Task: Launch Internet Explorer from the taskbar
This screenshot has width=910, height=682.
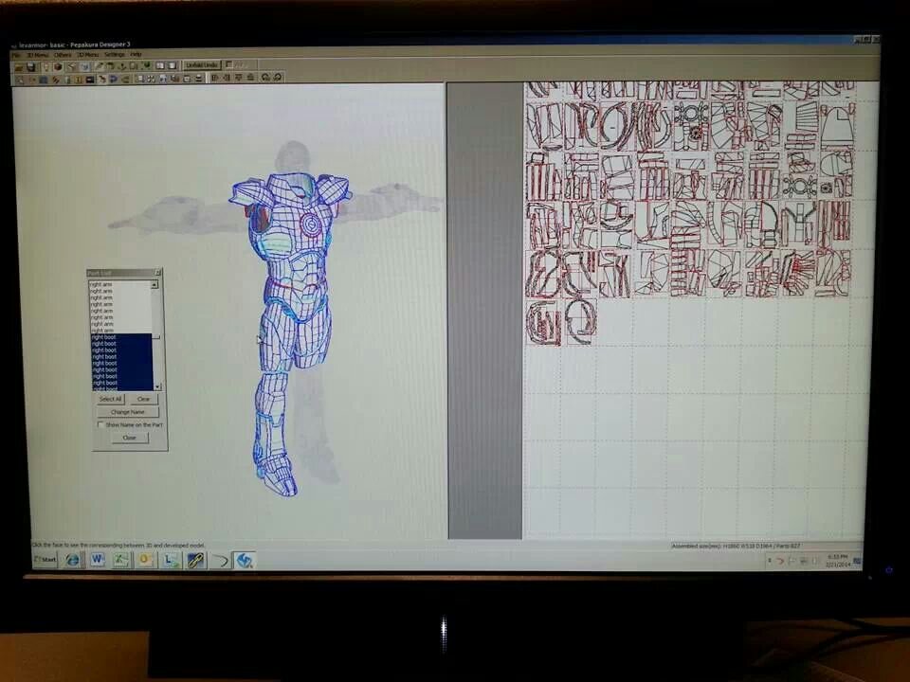Action: 73,560
